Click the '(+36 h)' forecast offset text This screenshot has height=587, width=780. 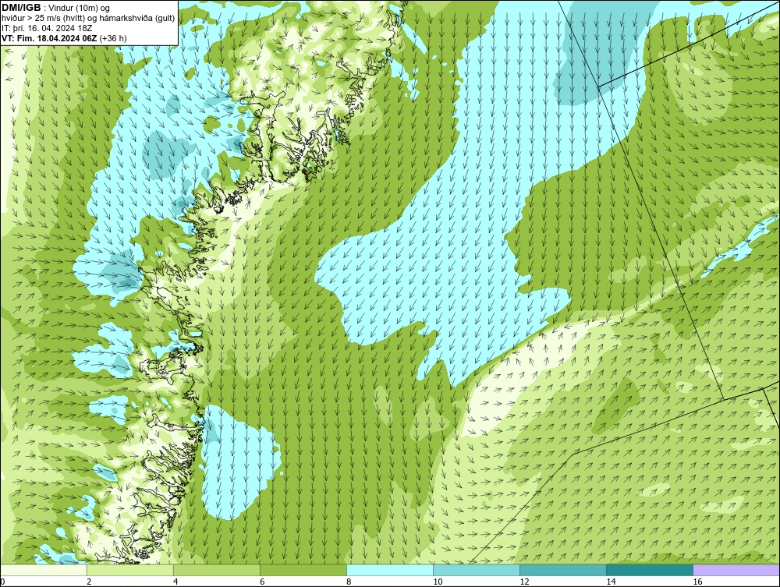point(113,38)
